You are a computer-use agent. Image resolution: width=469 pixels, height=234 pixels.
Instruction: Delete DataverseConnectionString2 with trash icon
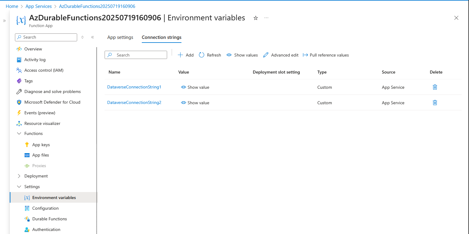(x=435, y=102)
